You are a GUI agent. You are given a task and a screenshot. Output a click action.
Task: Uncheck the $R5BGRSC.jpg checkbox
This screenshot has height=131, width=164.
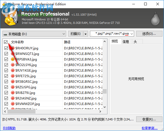[x=6, y=81]
